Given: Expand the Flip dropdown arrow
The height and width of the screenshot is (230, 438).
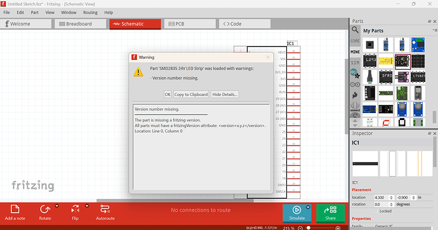Looking at the screenshot, I should [87, 206].
